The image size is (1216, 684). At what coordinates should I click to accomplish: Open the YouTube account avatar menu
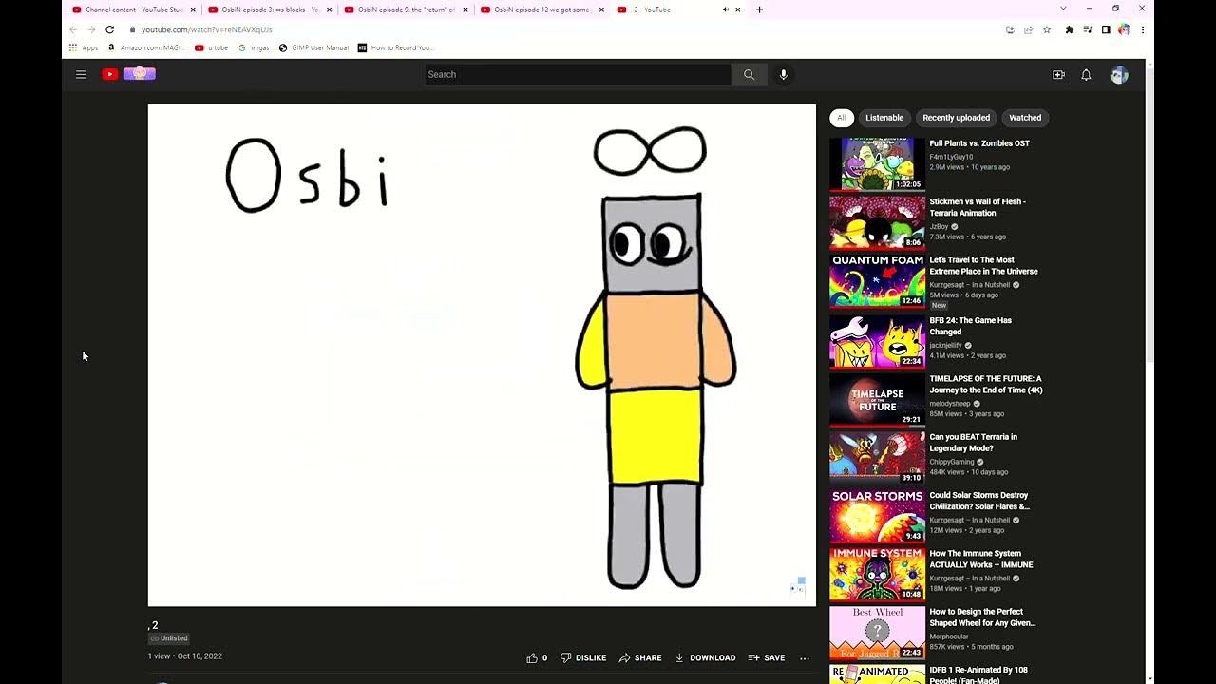click(x=1119, y=74)
